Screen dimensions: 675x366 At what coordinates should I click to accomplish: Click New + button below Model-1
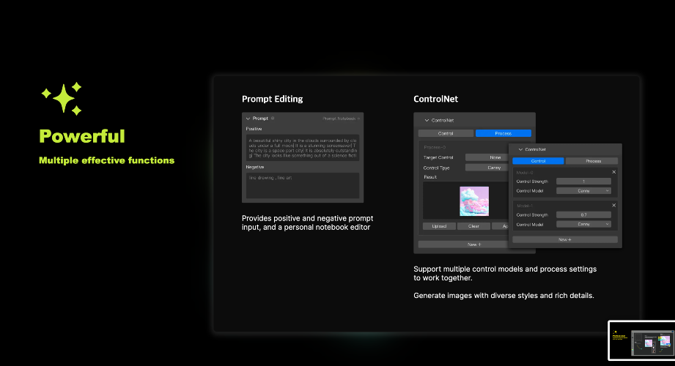[565, 239]
